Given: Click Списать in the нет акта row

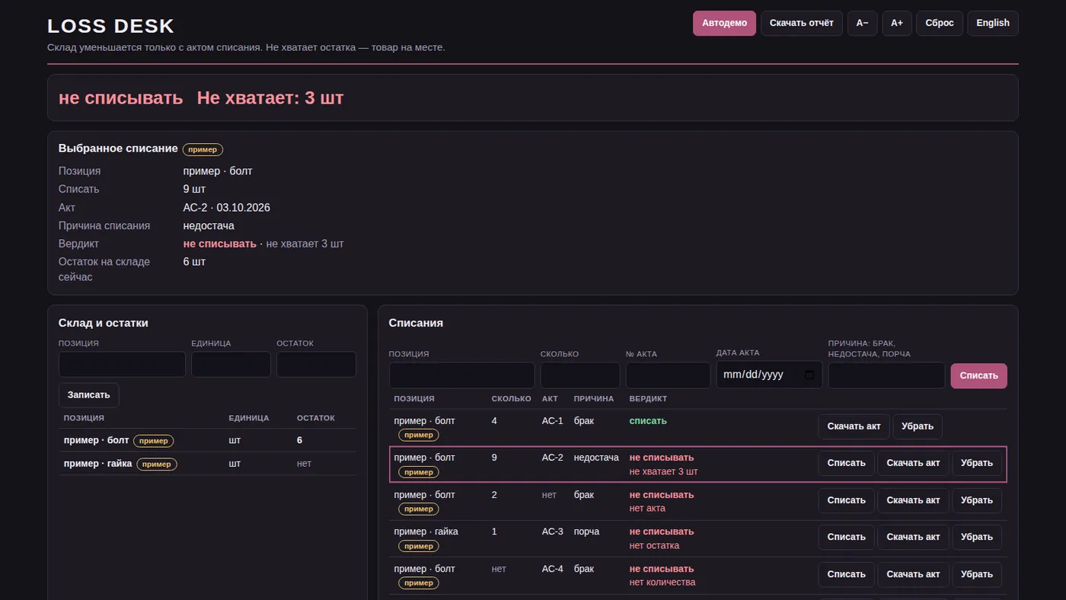Looking at the screenshot, I should 846,500.
